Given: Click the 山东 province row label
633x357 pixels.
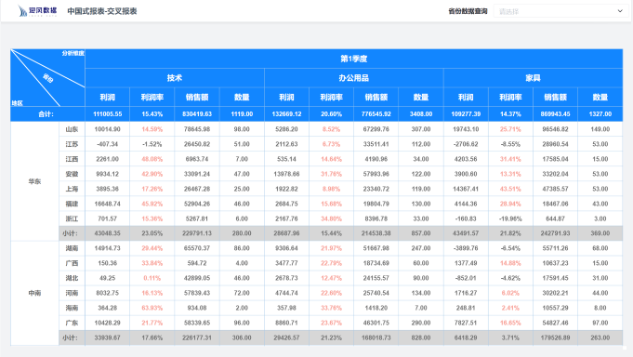Looking at the screenshot, I should tap(72, 129).
